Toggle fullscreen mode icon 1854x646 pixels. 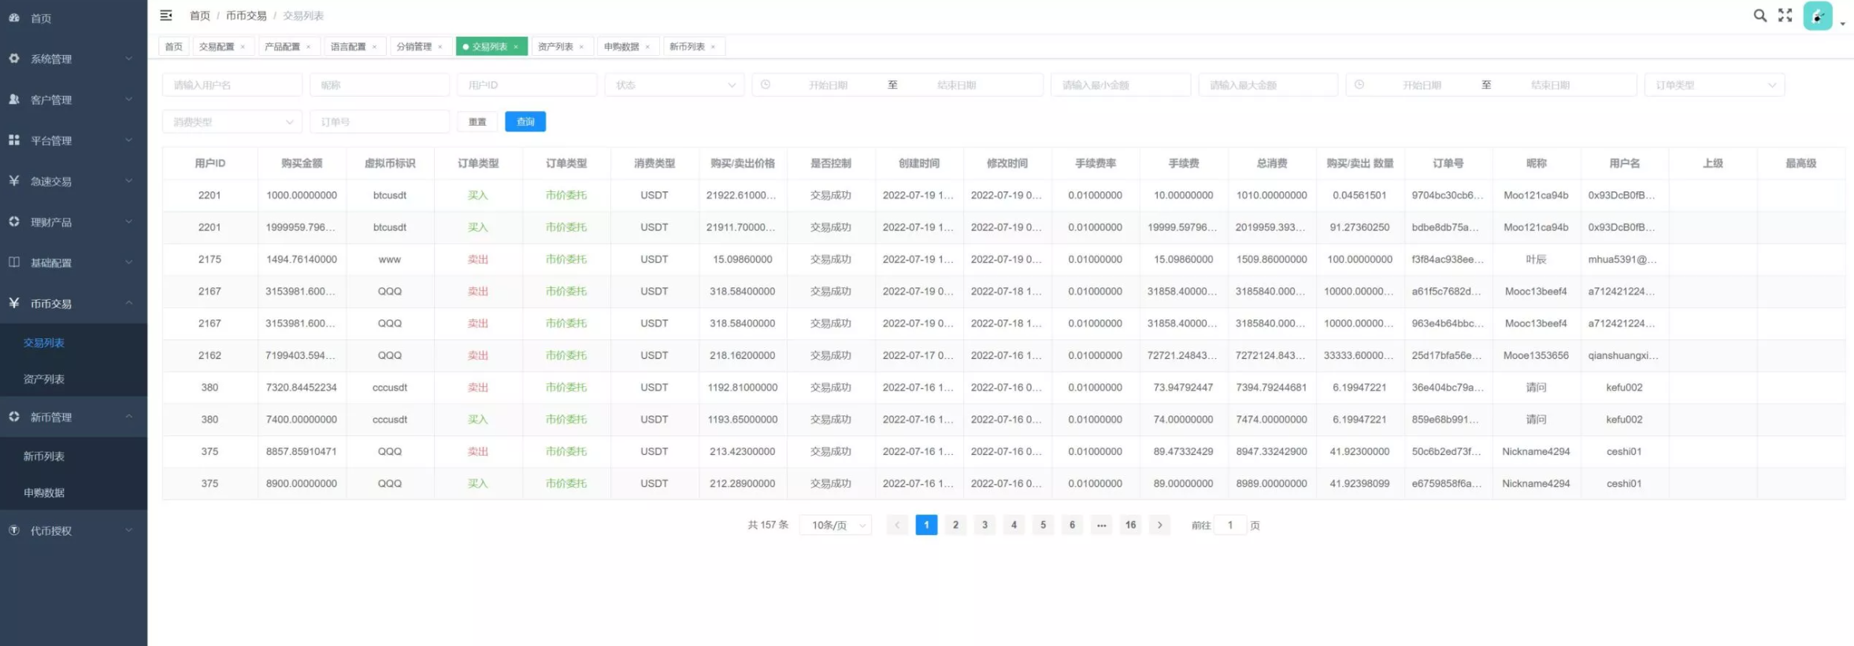tap(1785, 15)
